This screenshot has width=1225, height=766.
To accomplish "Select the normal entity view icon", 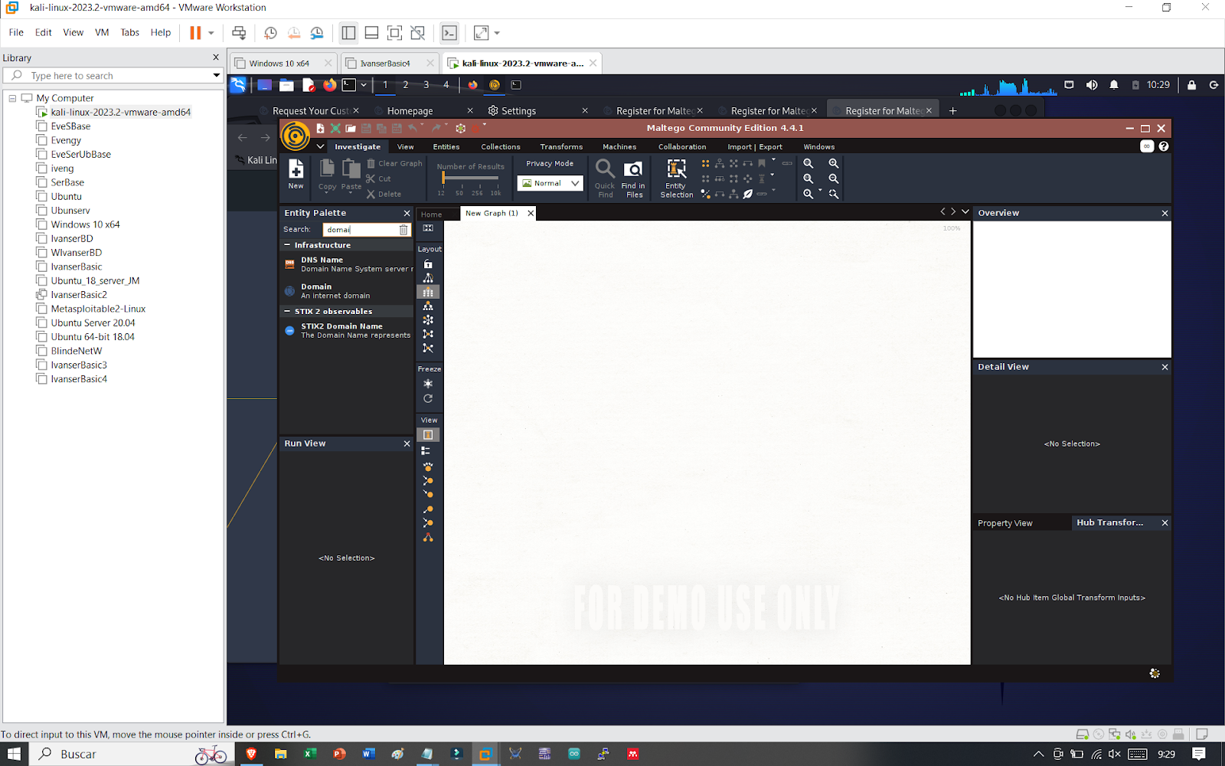I will pos(428,434).
